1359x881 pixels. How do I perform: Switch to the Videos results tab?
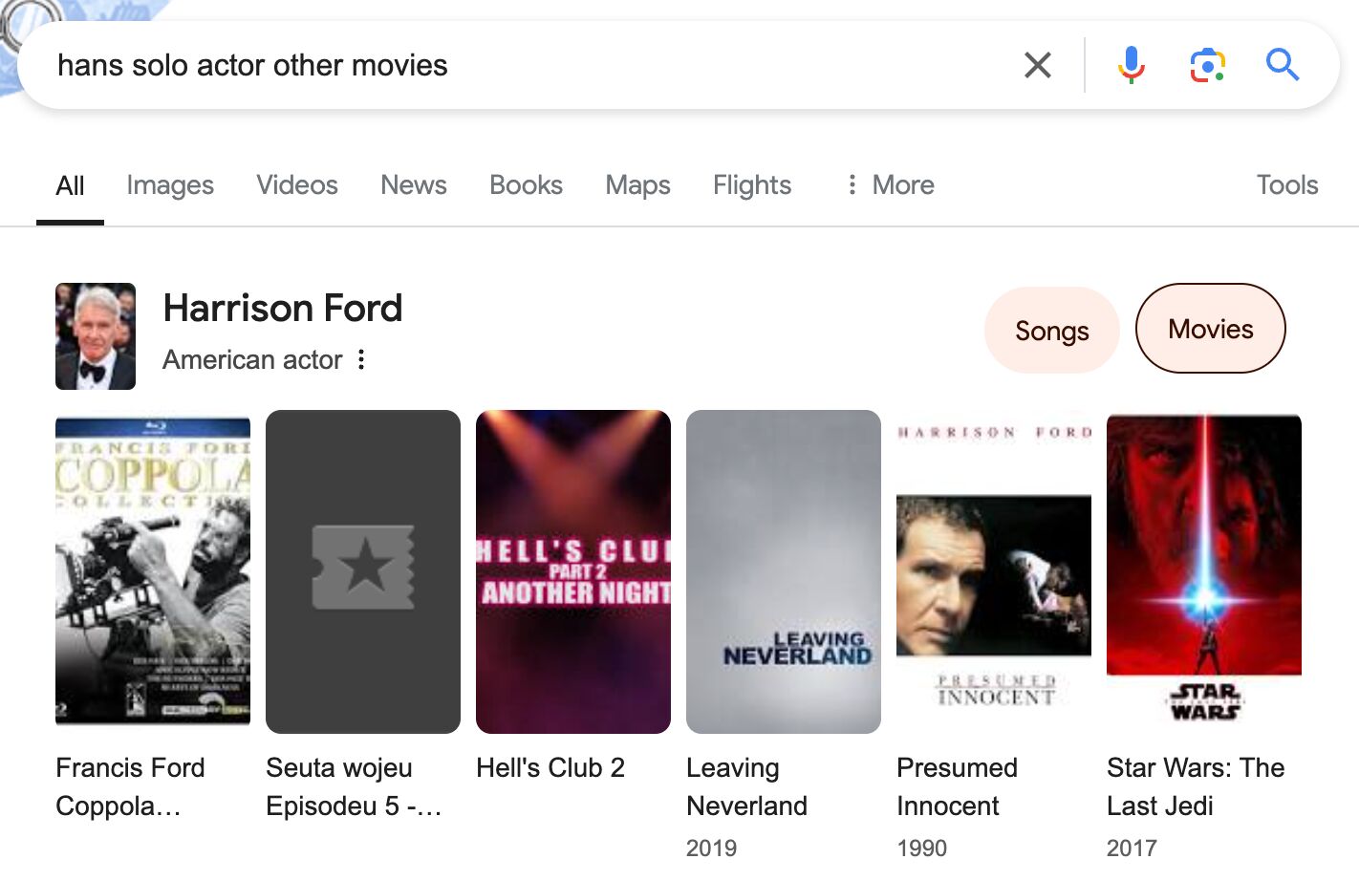296,184
